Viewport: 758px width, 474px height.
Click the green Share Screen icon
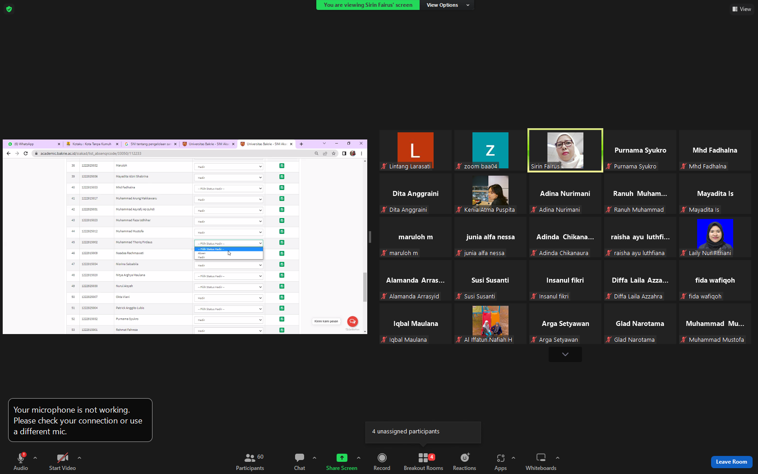(342, 458)
